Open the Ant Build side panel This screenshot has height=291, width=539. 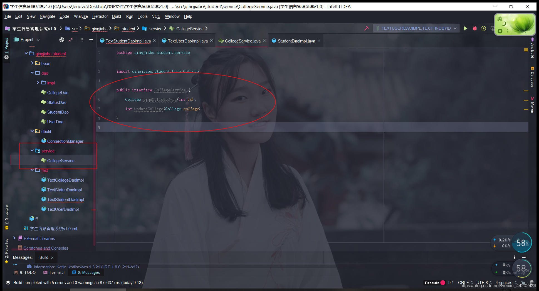click(532, 48)
